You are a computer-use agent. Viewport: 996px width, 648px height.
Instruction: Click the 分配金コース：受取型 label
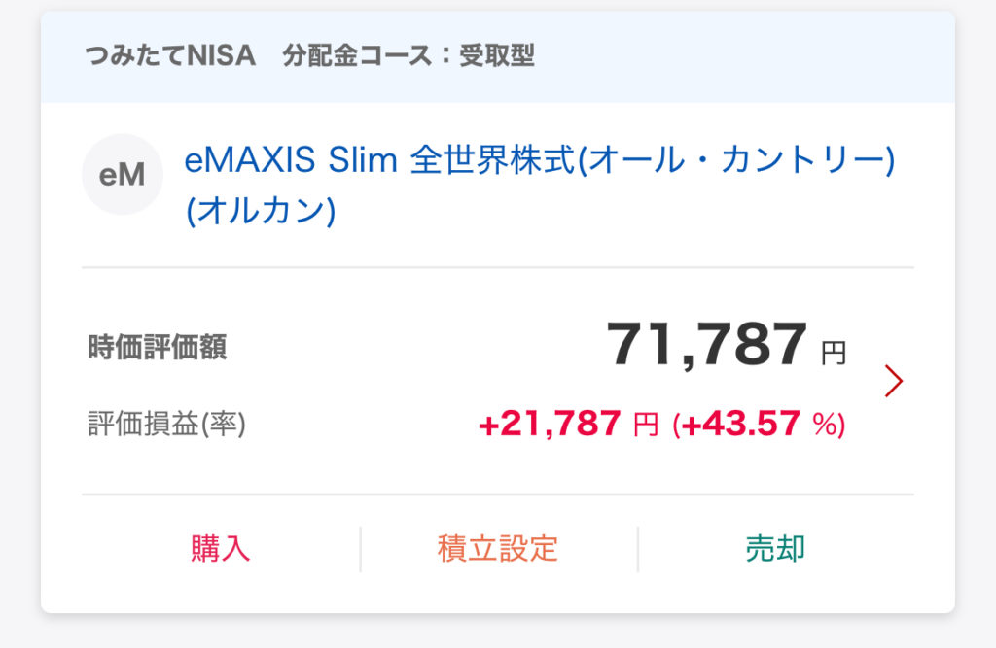pos(409,55)
